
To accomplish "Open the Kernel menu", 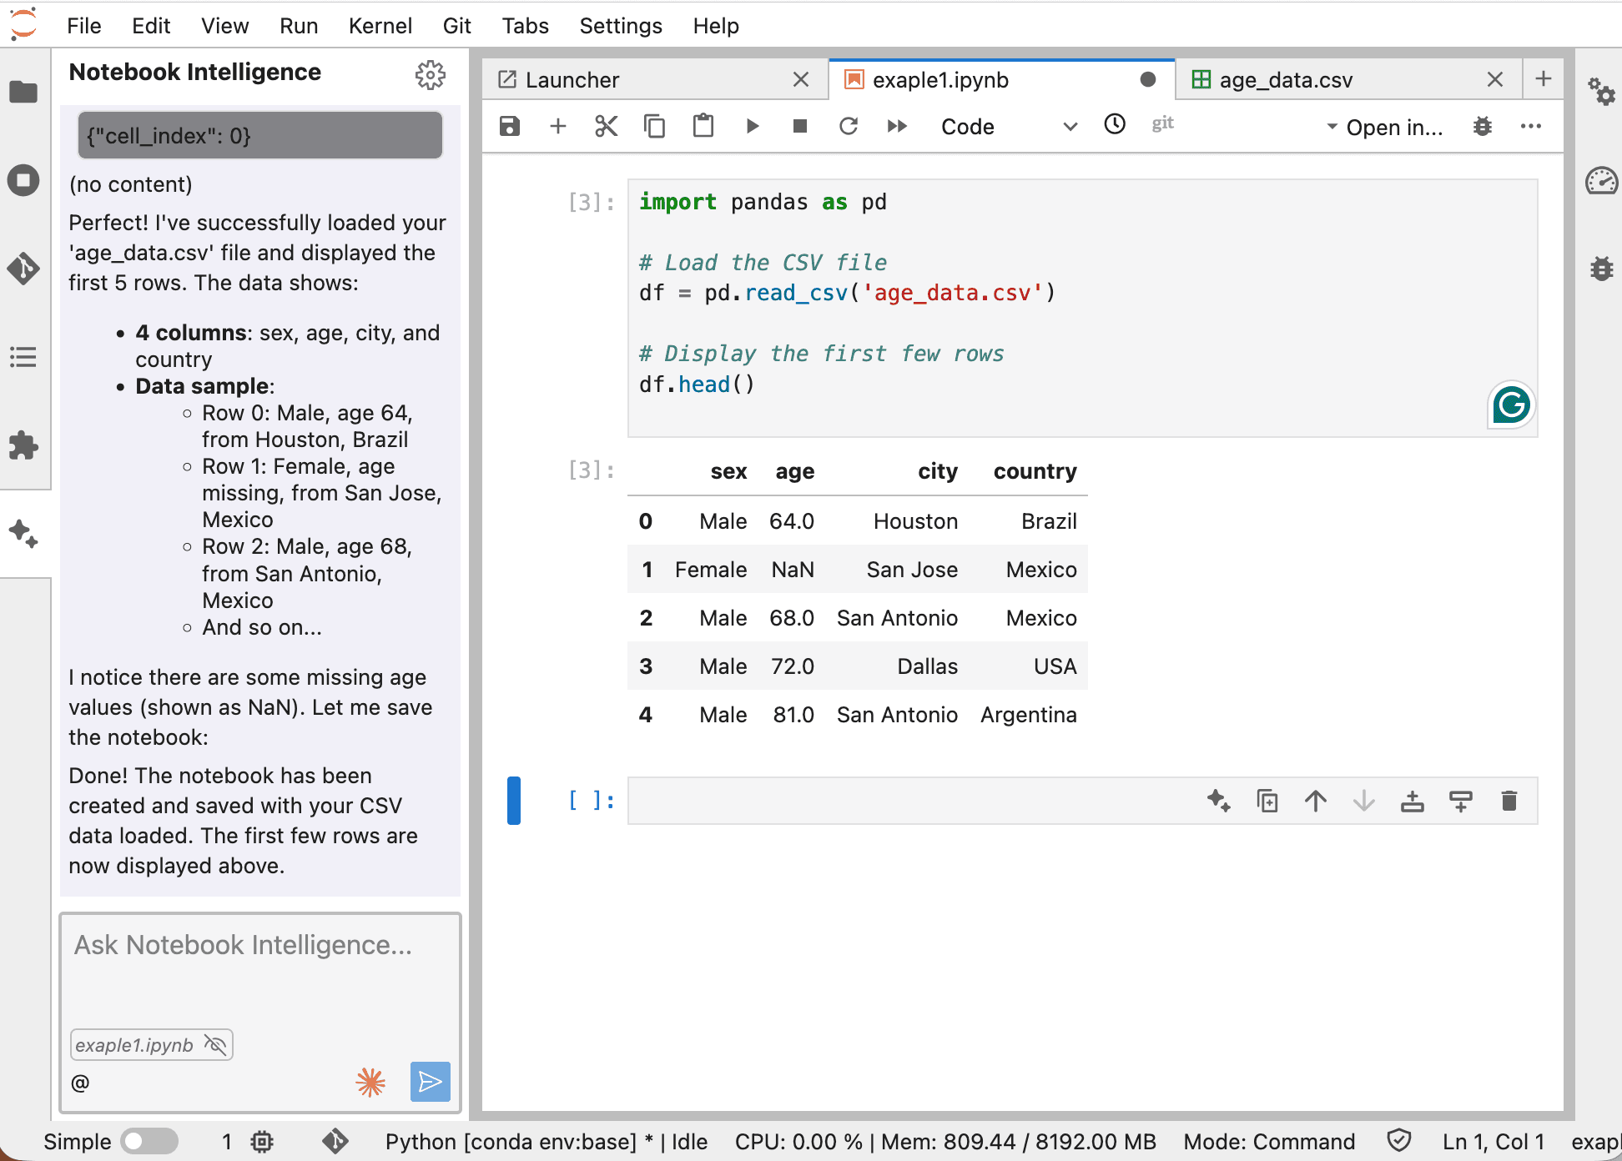I will 380,26.
